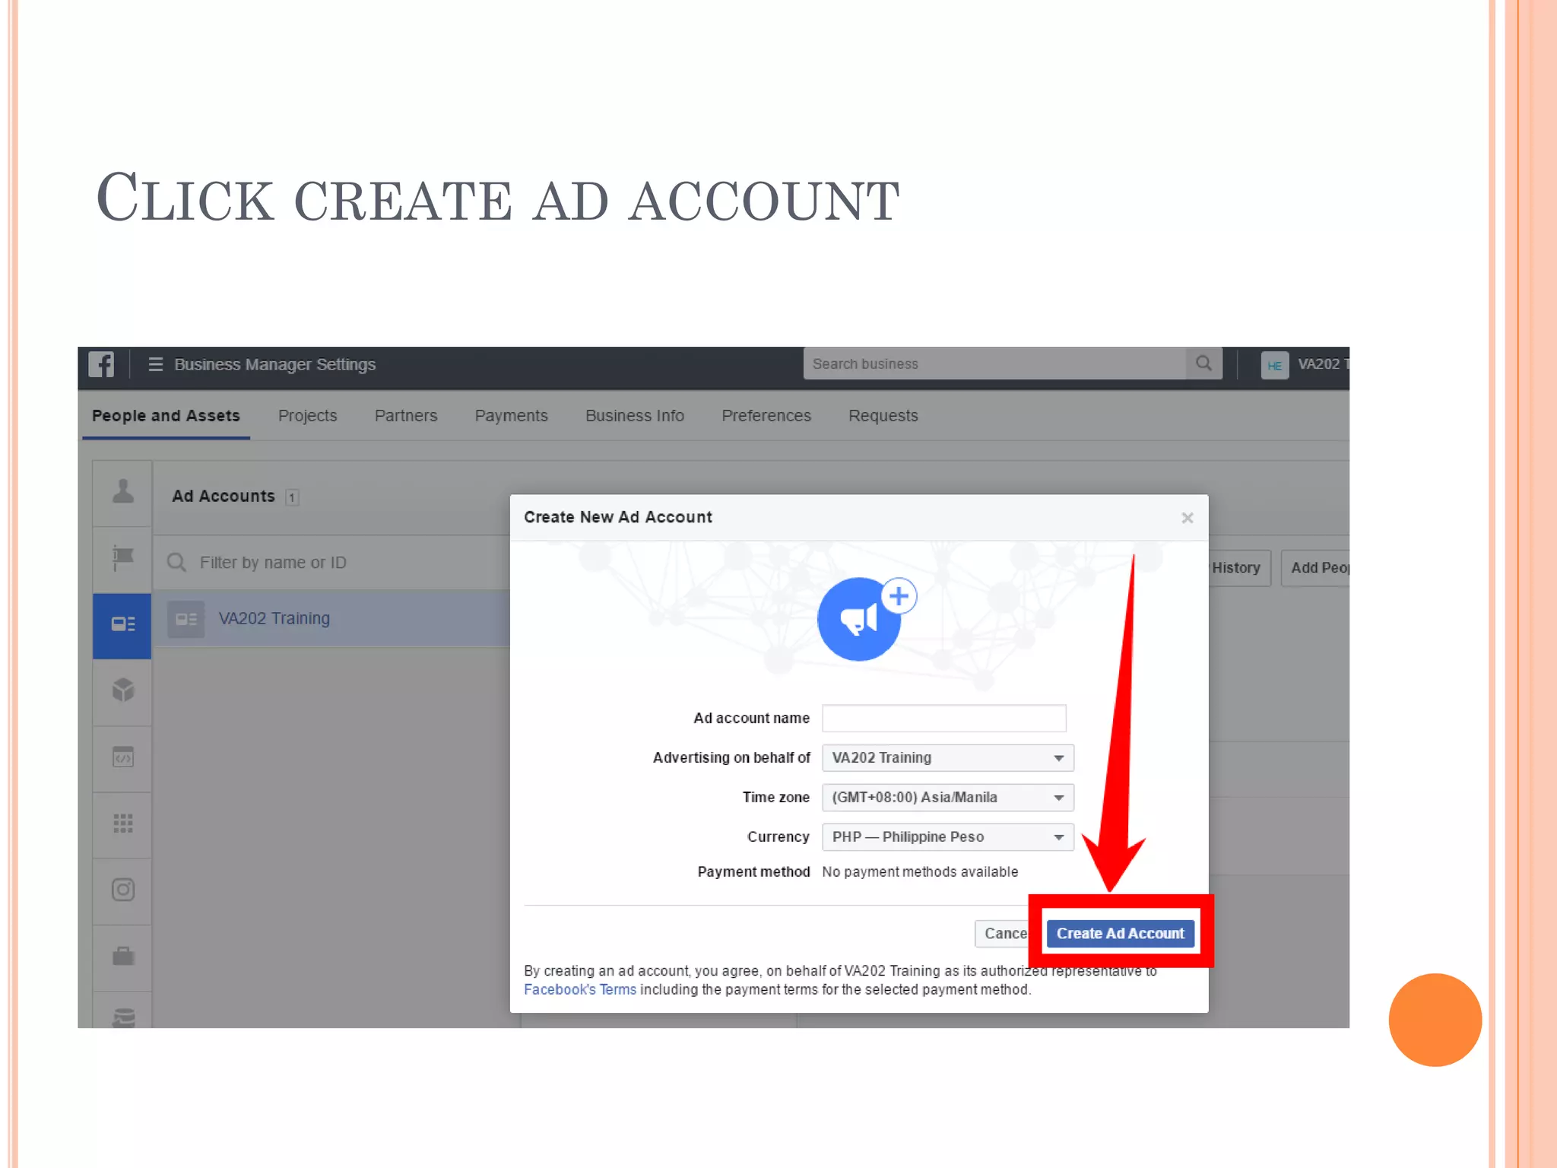1557x1168 pixels.
Task: Open the Pages flag sidebar icon
Action: (123, 558)
